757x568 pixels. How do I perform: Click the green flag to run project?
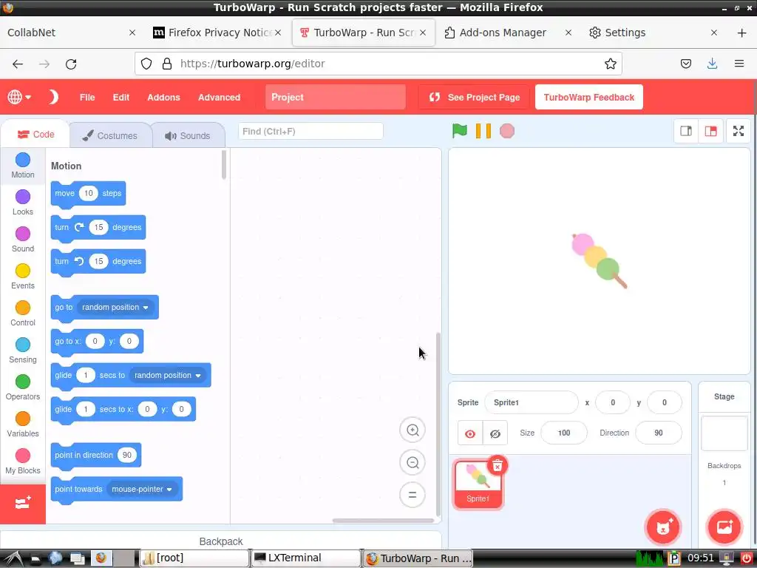(x=460, y=131)
